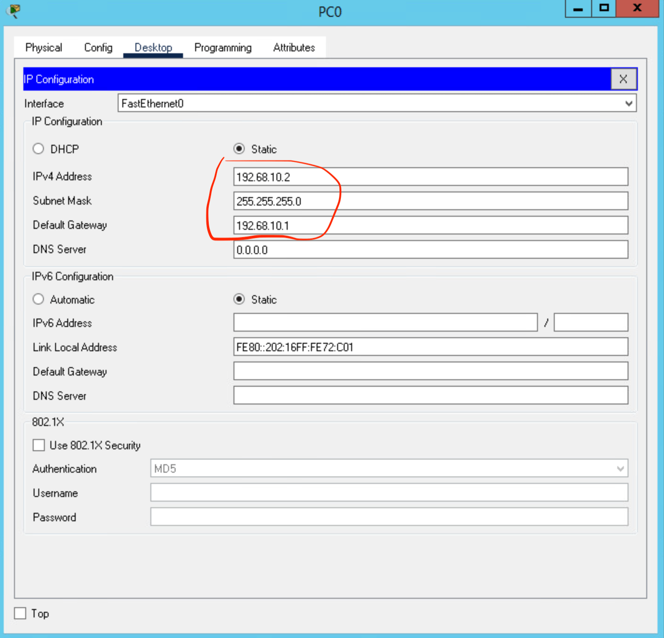Screen dimensions: 664x638
Task: Open the Physical tab
Action: (43, 48)
